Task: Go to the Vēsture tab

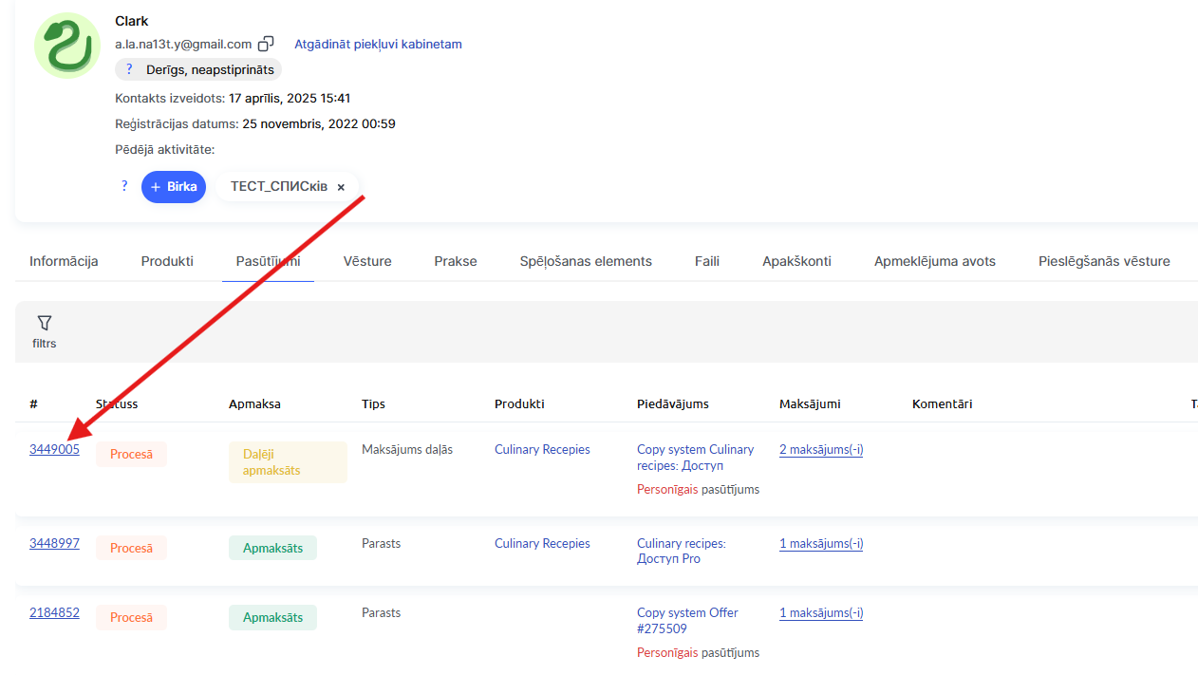Action: [x=366, y=261]
